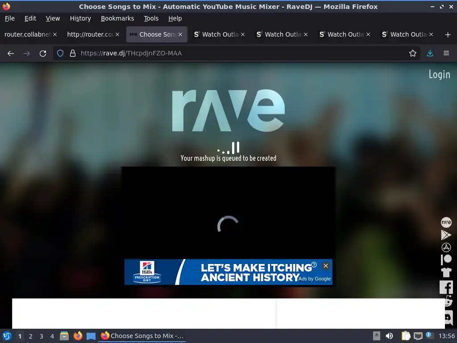The width and height of the screenshot is (457, 343).
Task: Open the Patreon icon in sidebar
Action: point(446,259)
